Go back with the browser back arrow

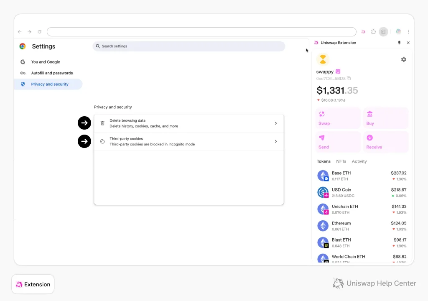(20, 32)
